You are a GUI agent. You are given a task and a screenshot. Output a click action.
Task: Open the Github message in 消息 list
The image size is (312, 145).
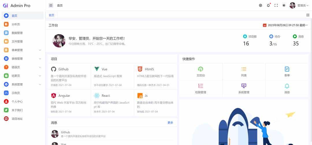click(112, 134)
